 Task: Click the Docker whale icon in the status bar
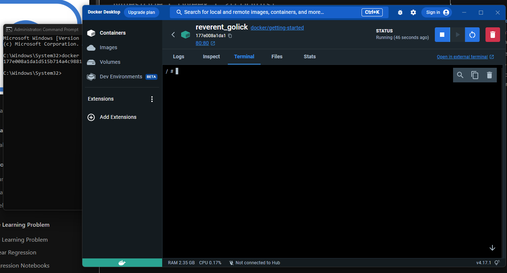click(x=122, y=262)
